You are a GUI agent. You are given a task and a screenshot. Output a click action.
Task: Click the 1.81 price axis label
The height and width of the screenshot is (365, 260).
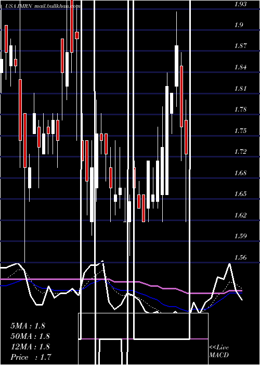240,89
